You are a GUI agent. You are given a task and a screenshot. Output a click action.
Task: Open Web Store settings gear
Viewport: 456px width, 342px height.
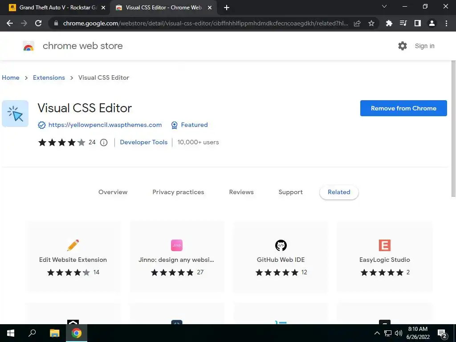(403, 46)
